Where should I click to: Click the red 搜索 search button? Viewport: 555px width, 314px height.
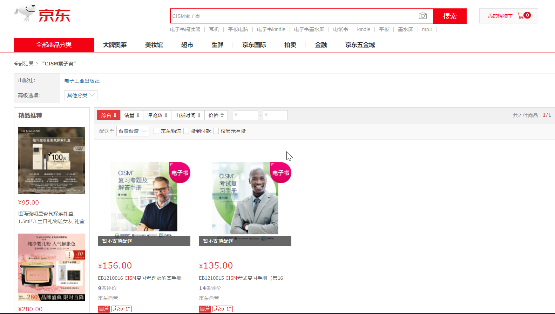[x=450, y=16]
